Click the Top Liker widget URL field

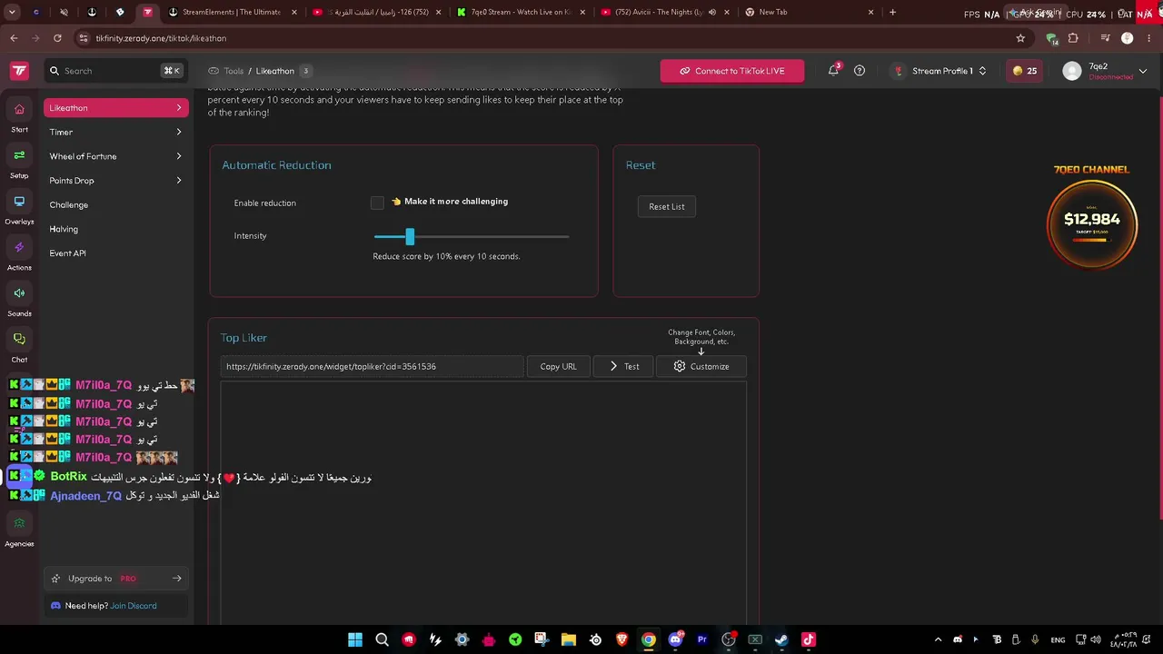(x=372, y=366)
